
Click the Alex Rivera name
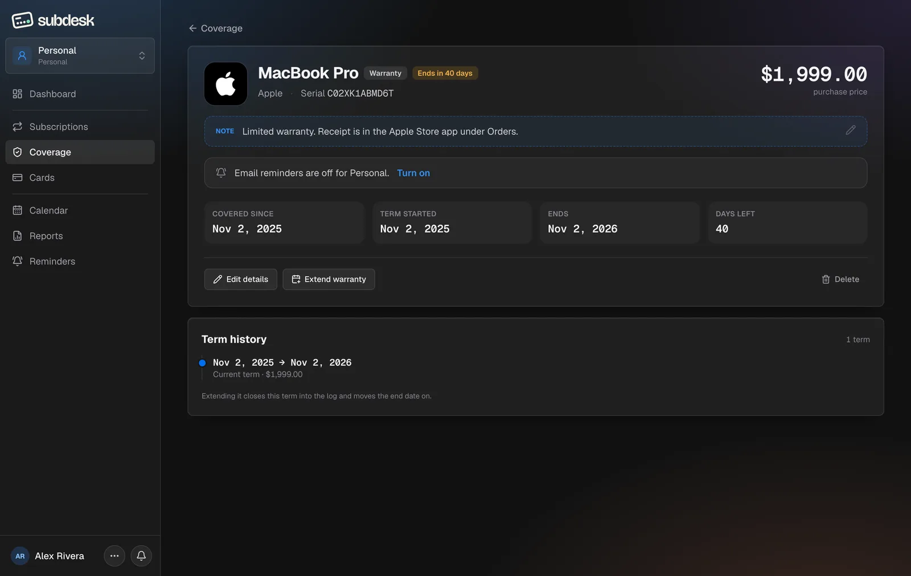(x=59, y=556)
